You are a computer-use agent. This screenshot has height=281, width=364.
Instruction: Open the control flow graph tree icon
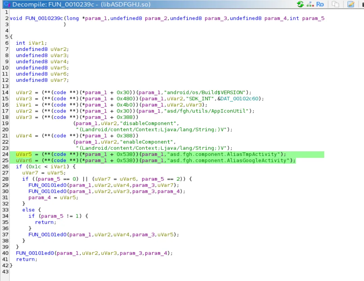point(310,4)
